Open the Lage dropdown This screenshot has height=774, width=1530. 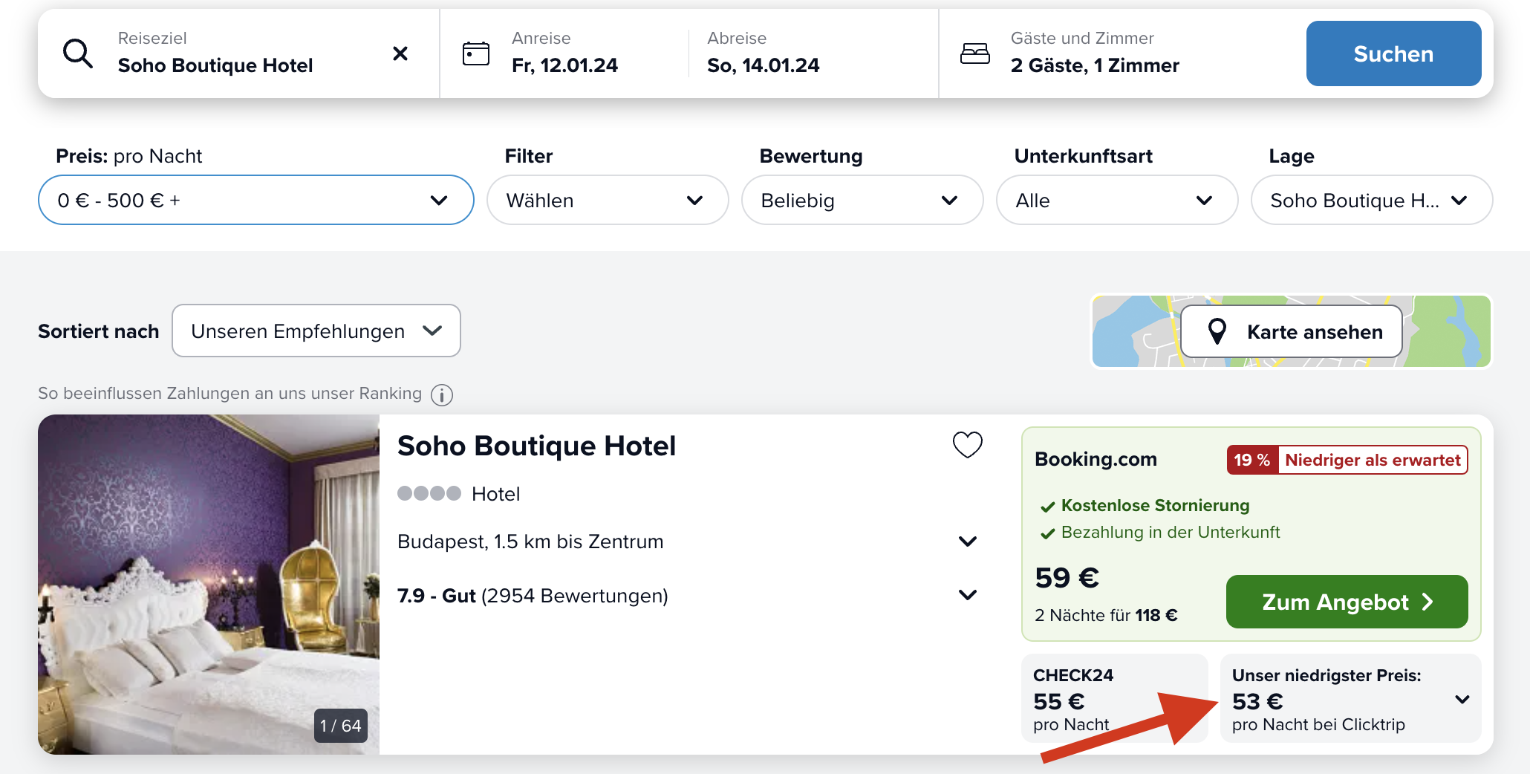pos(1371,200)
